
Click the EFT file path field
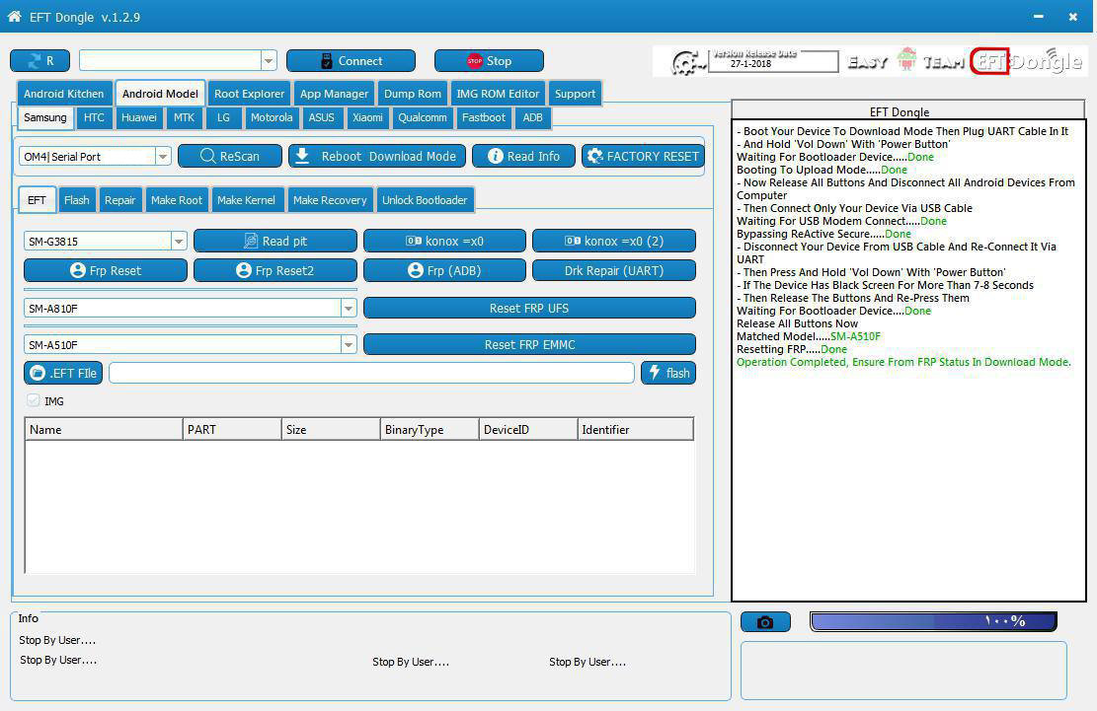coord(371,373)
